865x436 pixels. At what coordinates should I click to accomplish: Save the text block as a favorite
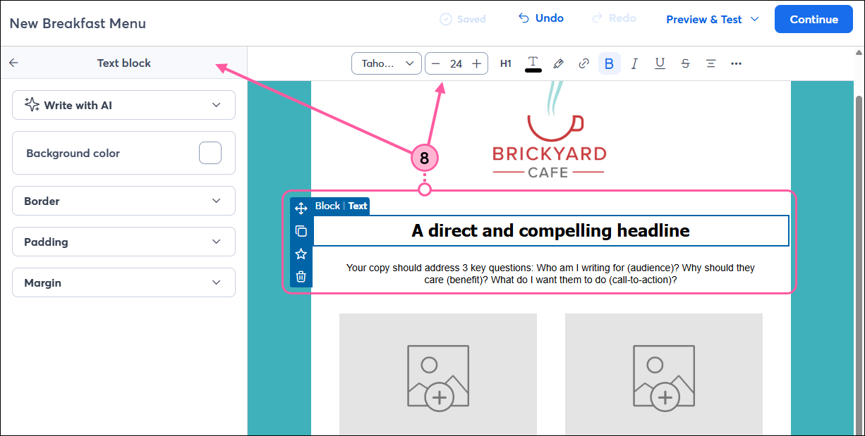(301, 254)
